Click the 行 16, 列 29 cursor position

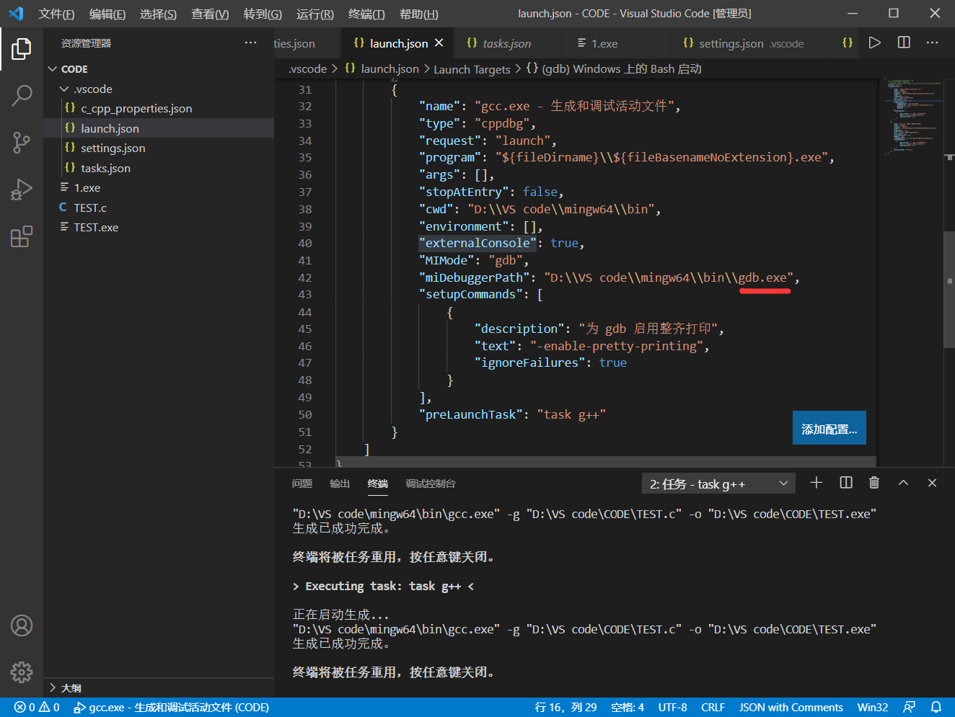(566, 708)
